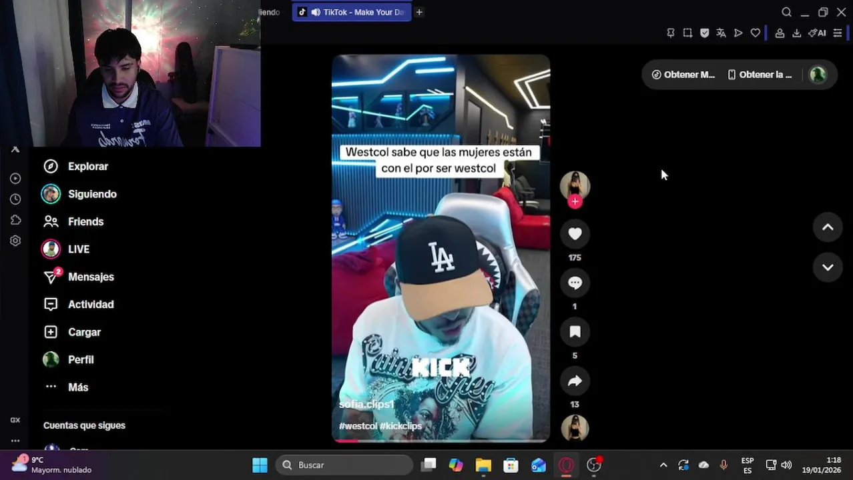853x480 pixels.
Task: Go to previous video up chevron
Action: [x=828, y=227]
